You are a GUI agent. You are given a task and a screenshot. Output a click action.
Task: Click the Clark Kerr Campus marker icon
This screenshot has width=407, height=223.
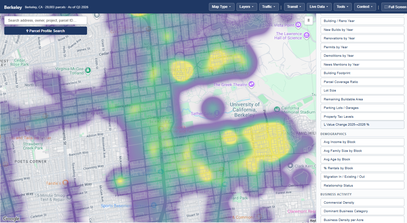tap(290, 166)
